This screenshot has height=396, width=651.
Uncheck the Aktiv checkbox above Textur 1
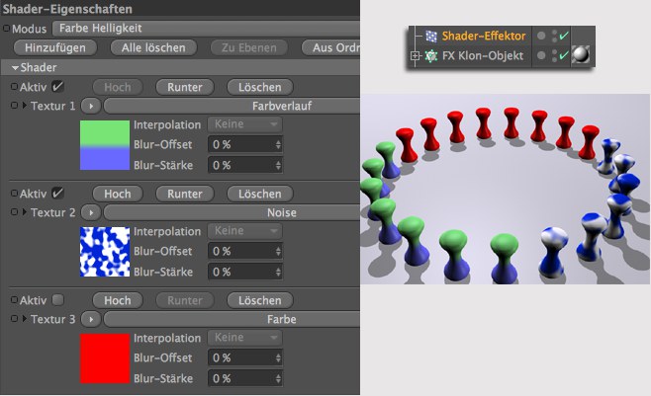[57, 86]
